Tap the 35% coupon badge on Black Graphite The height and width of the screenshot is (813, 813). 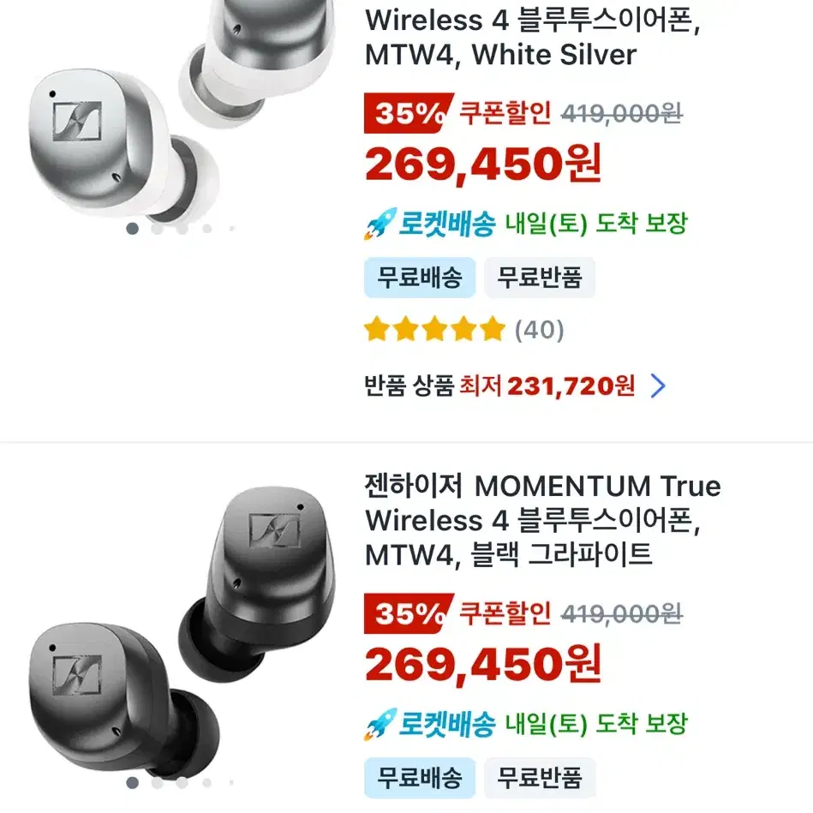point(409,613)
